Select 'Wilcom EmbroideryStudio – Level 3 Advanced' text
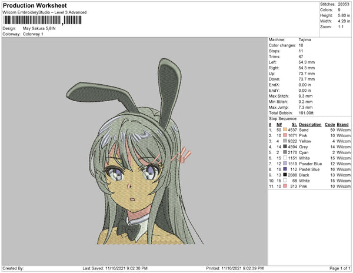The width and height of the screenshot is (353, 273). (44, 12)
